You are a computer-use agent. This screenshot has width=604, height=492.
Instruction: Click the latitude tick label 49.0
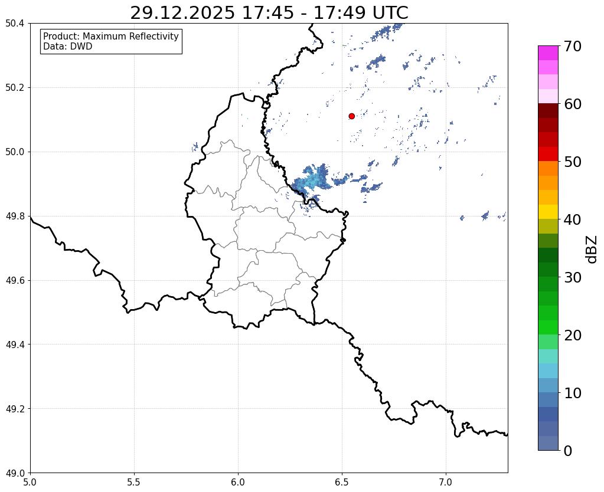point(15,473)
